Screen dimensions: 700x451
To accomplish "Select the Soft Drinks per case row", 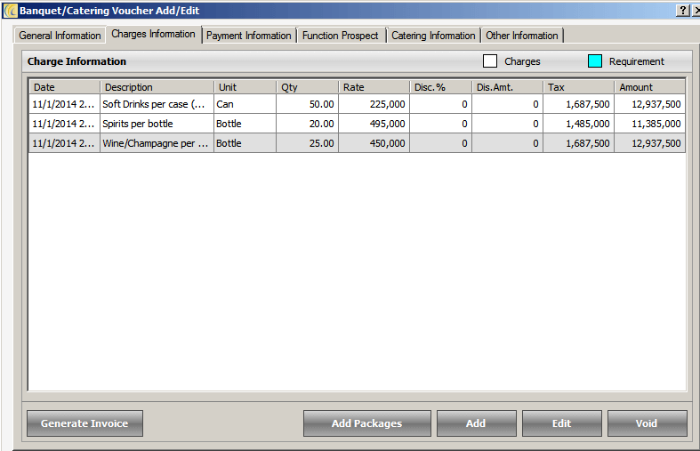I will [358, 104].
